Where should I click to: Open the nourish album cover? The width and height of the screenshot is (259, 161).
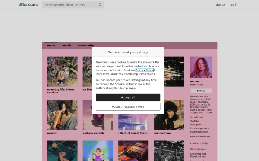point(62,115)
